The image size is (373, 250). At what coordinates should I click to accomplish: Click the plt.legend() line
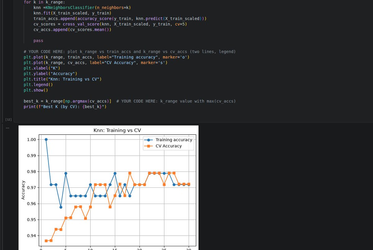[38, 84]
